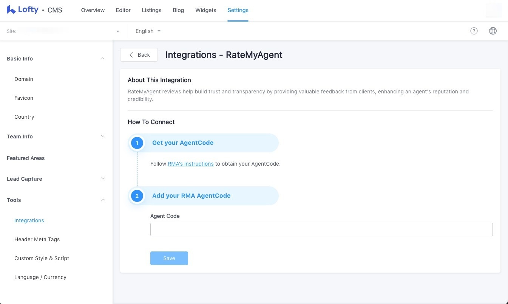Open the help question mark icon

point(474,31)
